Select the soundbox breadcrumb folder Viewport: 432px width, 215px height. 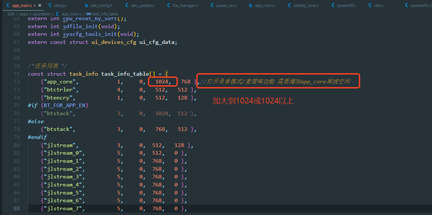tap(42, 14)
